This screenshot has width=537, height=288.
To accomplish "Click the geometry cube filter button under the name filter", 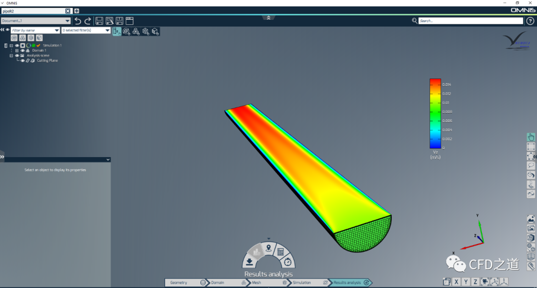I will pyautogui.click(x=39, y=38).
